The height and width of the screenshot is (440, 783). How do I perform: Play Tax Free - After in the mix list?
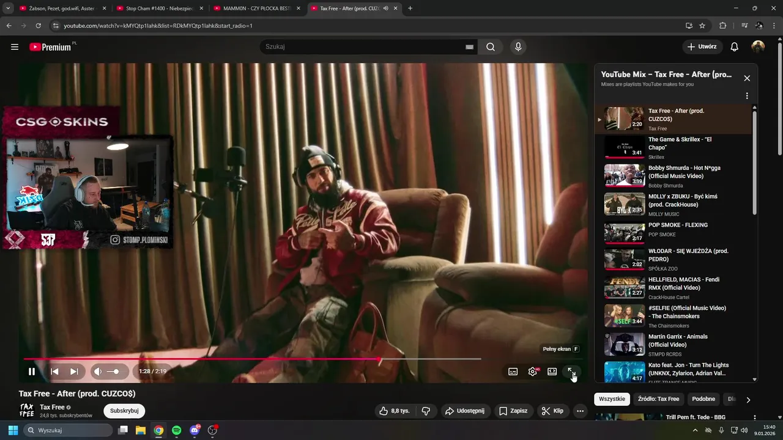coord(673,119)
